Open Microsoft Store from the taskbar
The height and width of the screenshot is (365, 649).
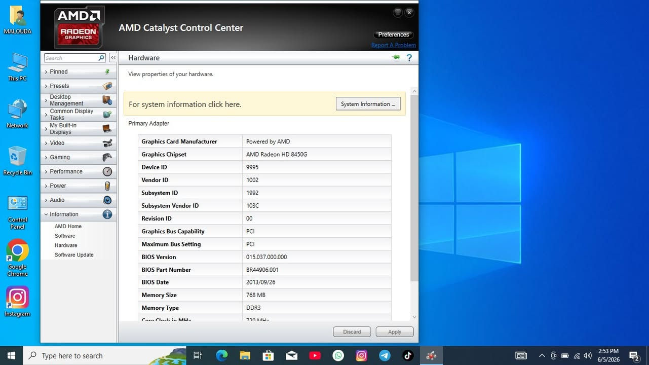tap(268, 355)
